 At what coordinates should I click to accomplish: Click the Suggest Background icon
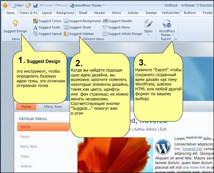[66, 21]
